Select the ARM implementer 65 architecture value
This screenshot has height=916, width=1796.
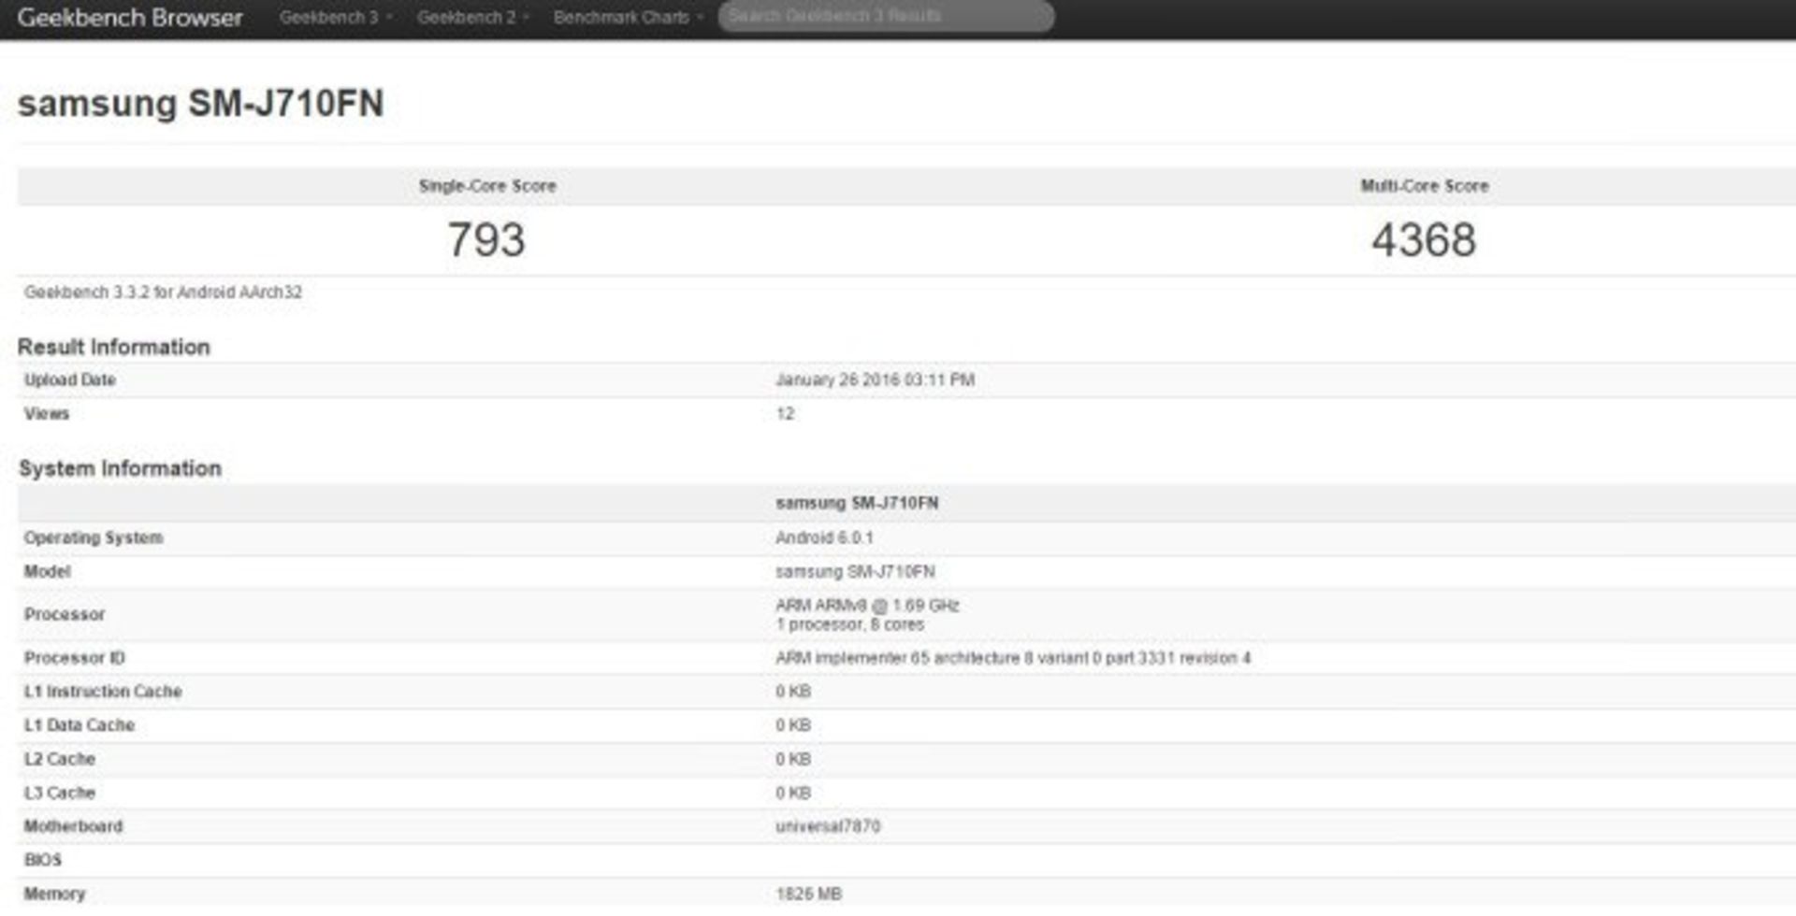tap(1013, 658)
